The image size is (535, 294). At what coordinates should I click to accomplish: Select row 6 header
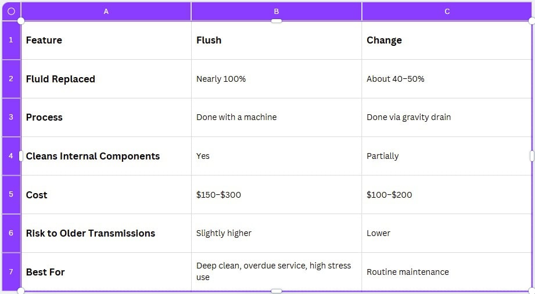coord(11,233)
